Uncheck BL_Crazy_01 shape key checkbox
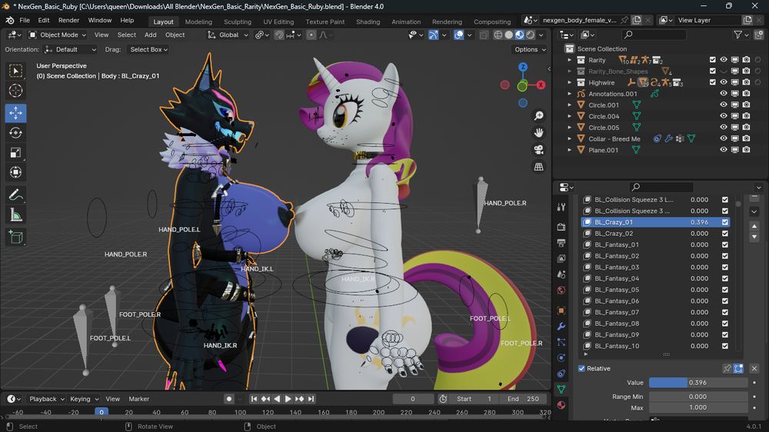This screenshot has width=769, height=432. [725, 222]
